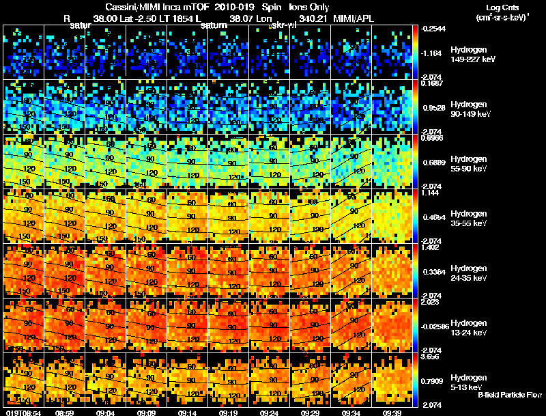This screenshot has width=546, height=416.
Task: Click the 0.6889 colorbar mid value
Action: [x=434, y=163]
